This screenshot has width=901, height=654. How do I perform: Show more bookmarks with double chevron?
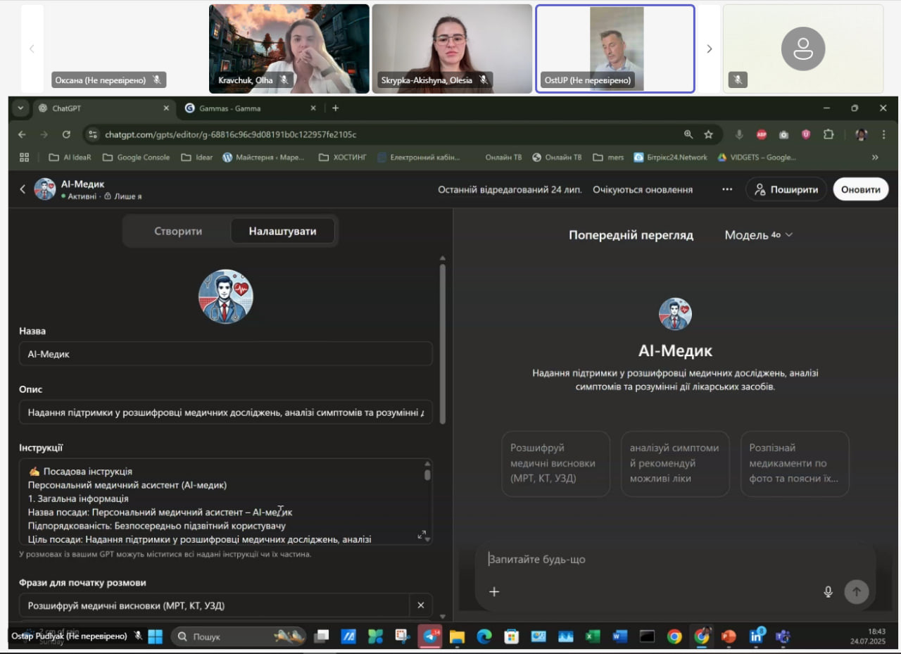[x=875, y=158]
